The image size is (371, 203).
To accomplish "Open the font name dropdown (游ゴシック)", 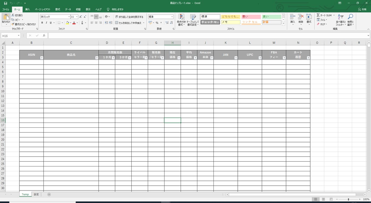I will pyautogui.click(x=69, y=17).
